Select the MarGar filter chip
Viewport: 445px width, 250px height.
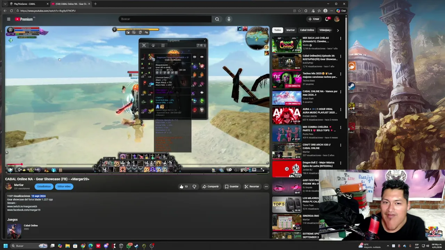click(x=290, y=30)
